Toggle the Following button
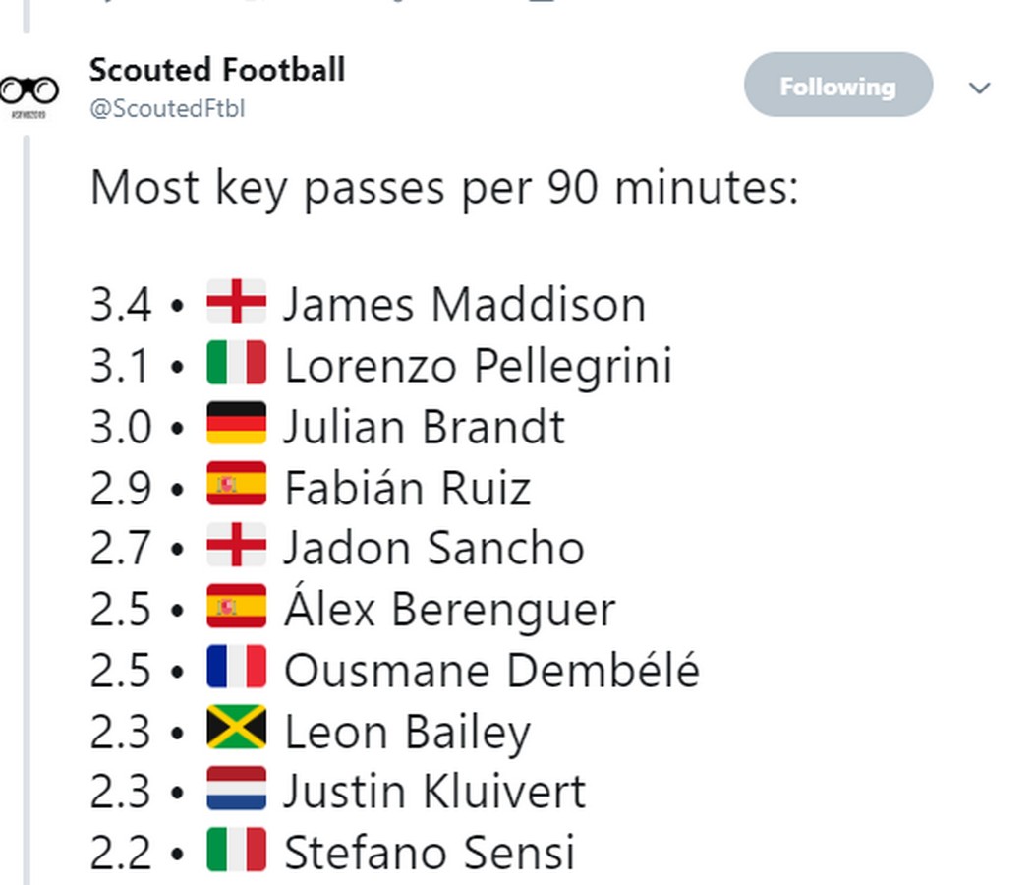The height and width of the screenshot is (885, 1034). (837, 87)
